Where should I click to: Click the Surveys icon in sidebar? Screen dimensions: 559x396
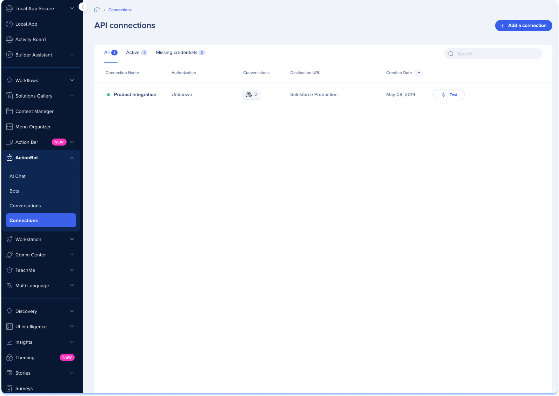click(9, 389)
